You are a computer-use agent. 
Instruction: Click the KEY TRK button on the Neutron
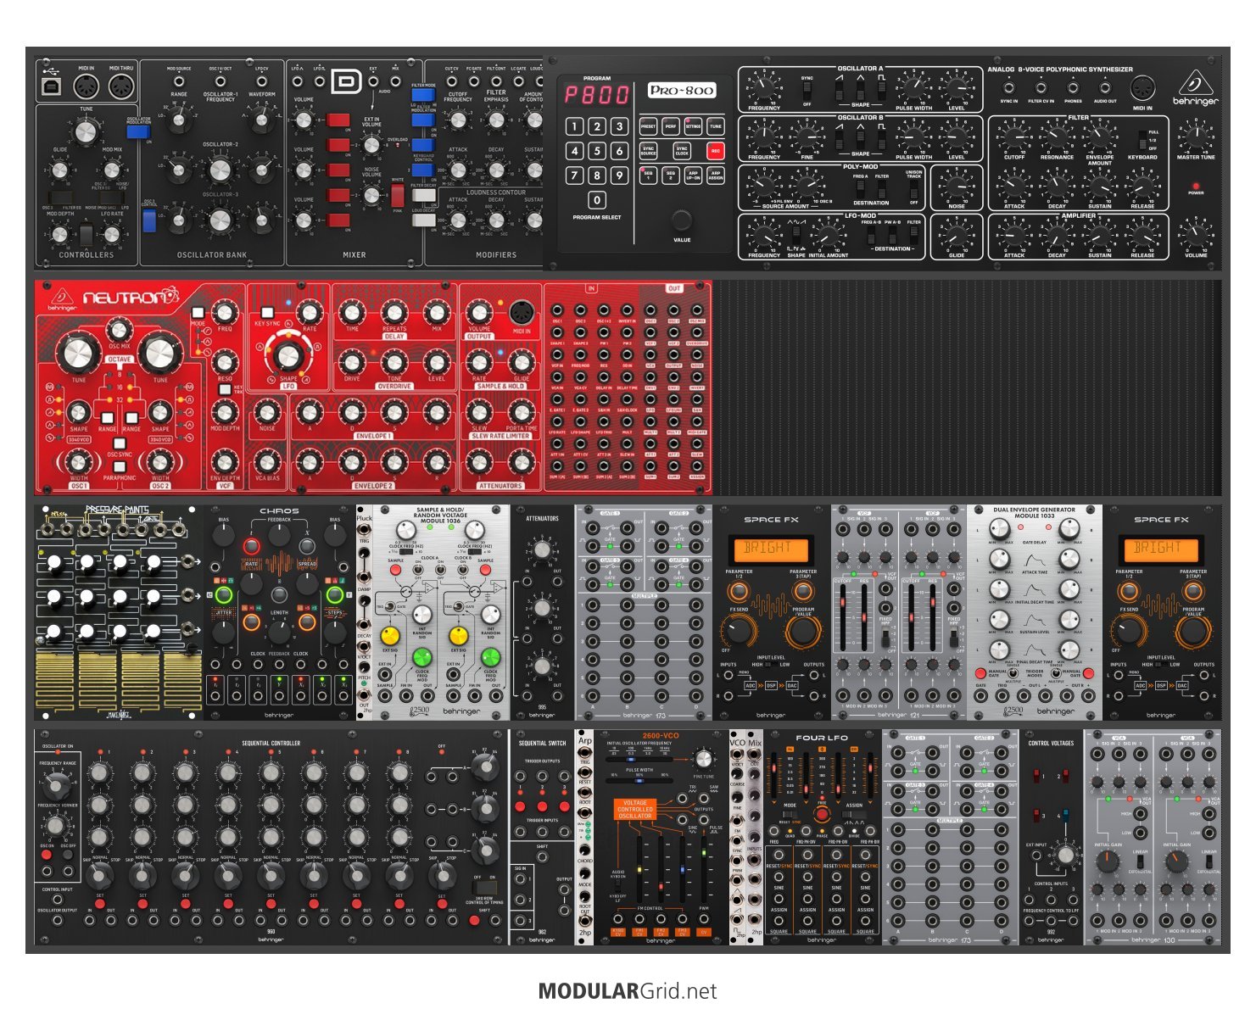point(225,389)
